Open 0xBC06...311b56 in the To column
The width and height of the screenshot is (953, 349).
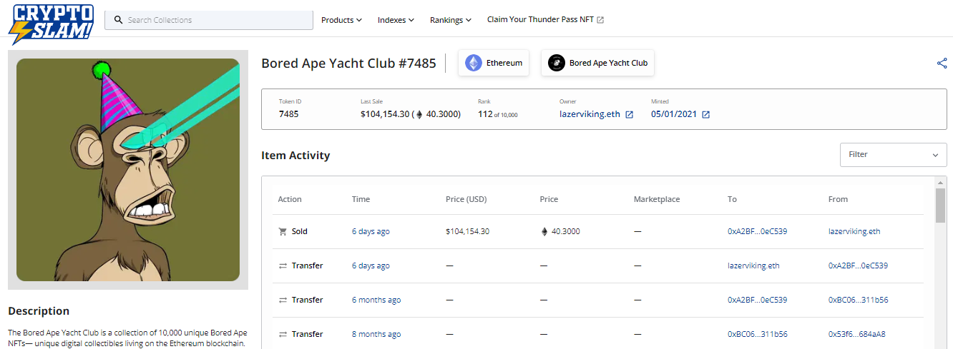click(757, 334)
